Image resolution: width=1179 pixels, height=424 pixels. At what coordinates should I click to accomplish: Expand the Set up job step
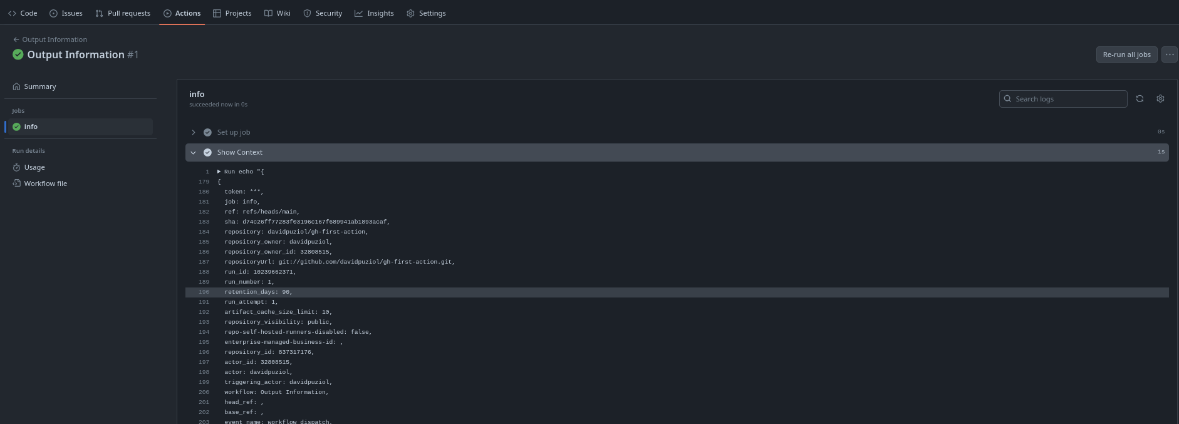click(x=194, y=132)
